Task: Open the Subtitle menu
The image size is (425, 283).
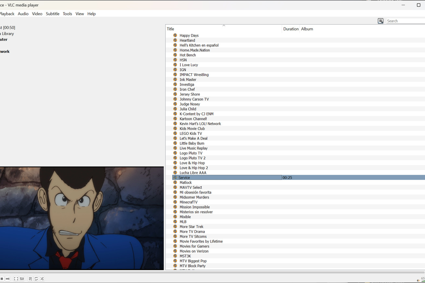Action: coord(53,14)
